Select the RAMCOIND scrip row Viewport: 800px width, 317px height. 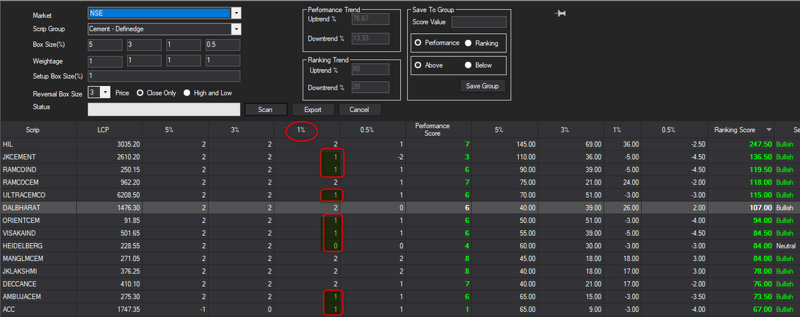(x=400, y=169)
